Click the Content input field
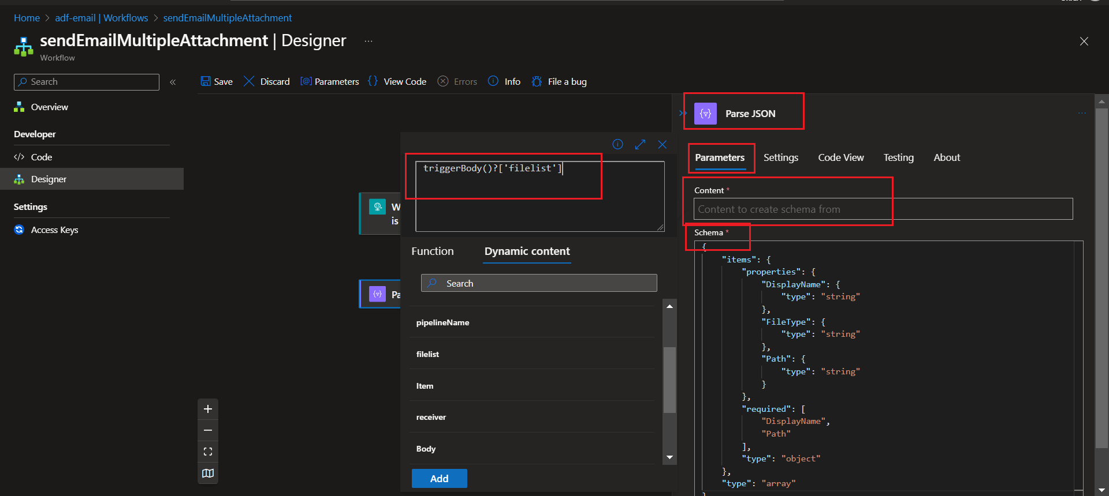 (x=883, y=209)
